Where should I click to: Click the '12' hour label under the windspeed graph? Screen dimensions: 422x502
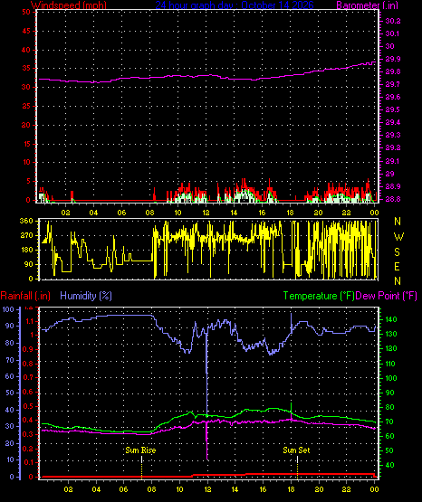[206, 213]
